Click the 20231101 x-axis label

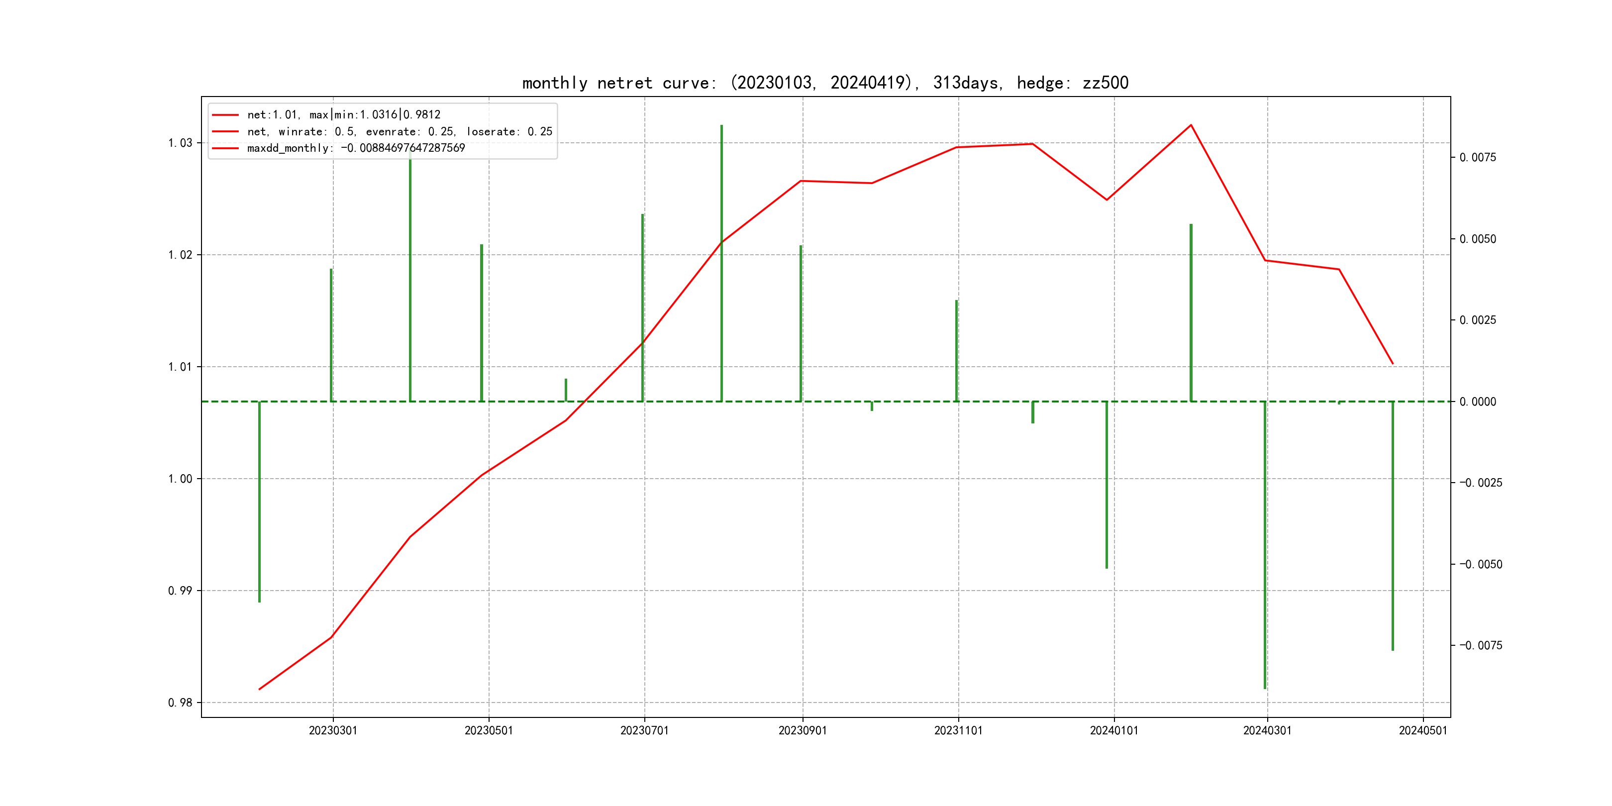point(958,730)
